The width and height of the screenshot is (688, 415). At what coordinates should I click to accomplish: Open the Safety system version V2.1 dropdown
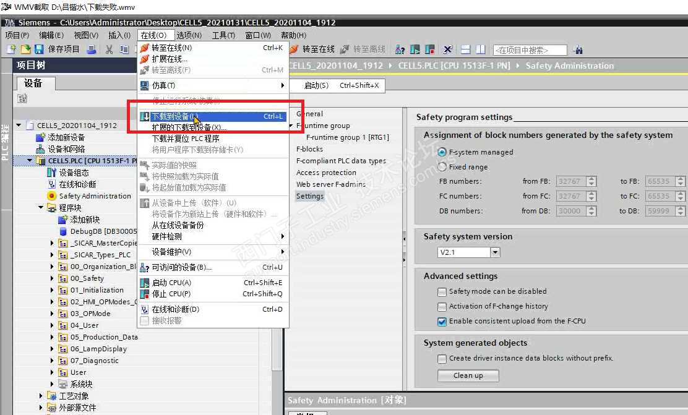pos(496,252)
